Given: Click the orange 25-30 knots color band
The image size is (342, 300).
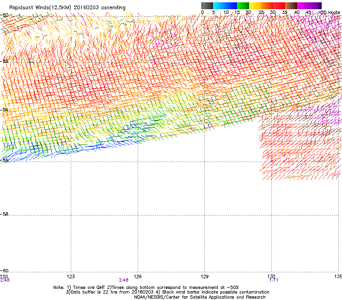Looking at the screenshot, I should click(267, 6).
